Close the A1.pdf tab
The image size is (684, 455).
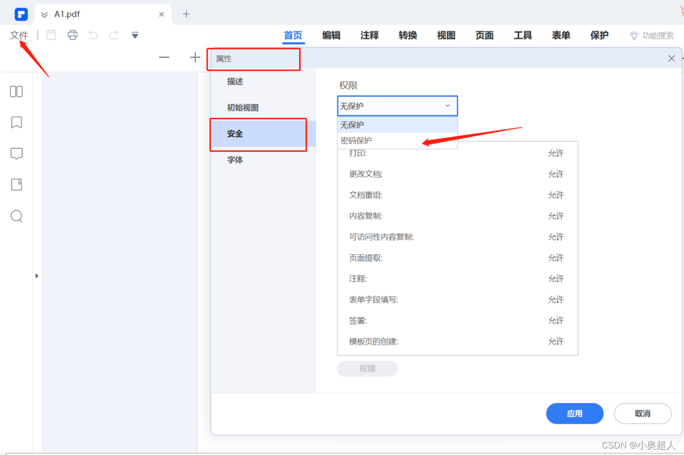[x=161, y=15]
